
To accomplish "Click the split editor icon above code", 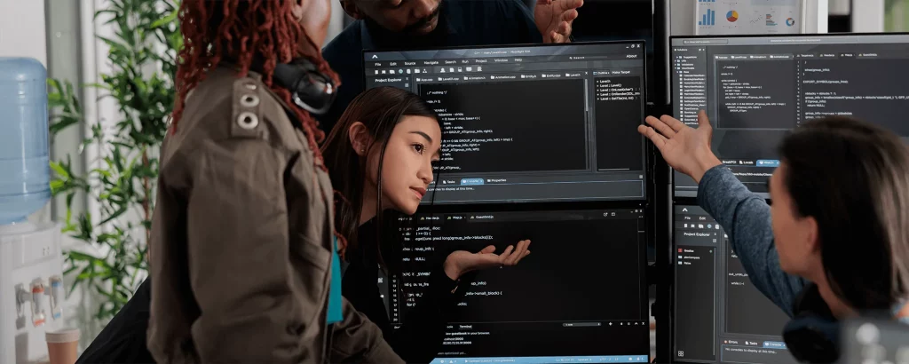I will tap(613, 214).
